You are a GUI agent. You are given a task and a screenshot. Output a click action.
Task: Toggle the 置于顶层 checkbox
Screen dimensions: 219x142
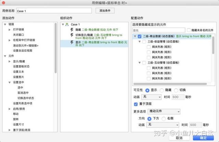coord(136,104)
